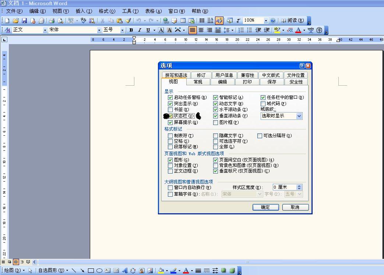Click the Open folder icon in toolbar
Image resolution: width=384 pixels, height=275 pixels.
pos(16,21)
